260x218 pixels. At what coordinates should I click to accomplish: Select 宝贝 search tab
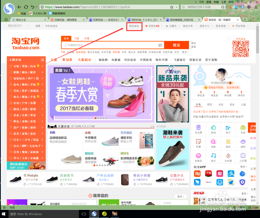tap(66, 38)
